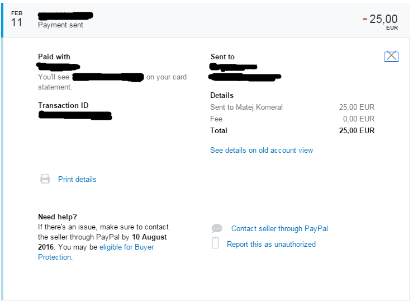Click the Fee 0,00 EUR row

[292, 119]
